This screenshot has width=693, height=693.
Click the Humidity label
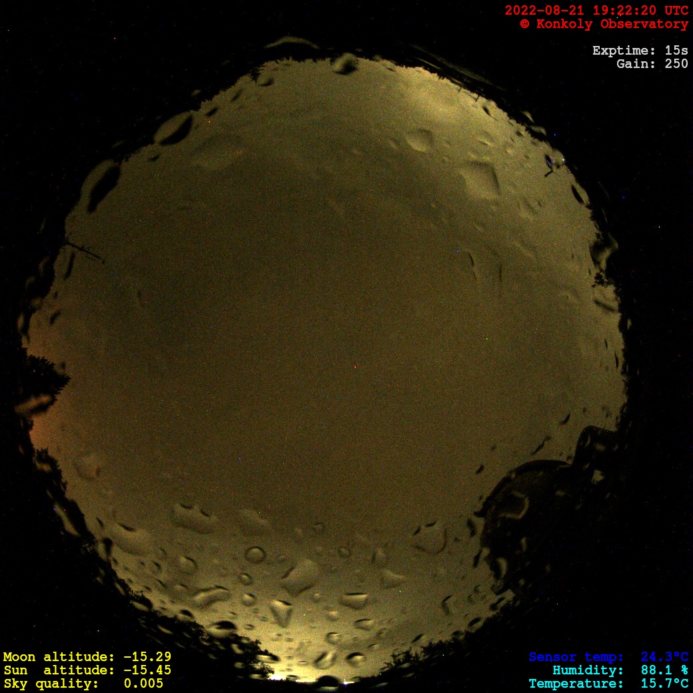[588, 670]
